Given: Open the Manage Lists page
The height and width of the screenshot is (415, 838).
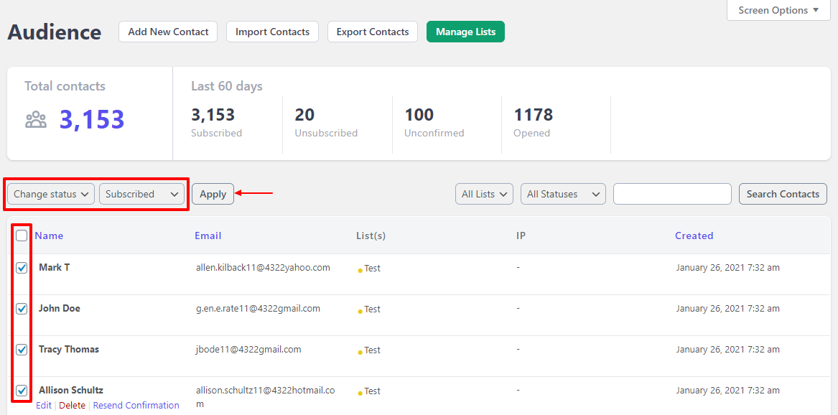Looking at the screenshot, I should (465, 32).
